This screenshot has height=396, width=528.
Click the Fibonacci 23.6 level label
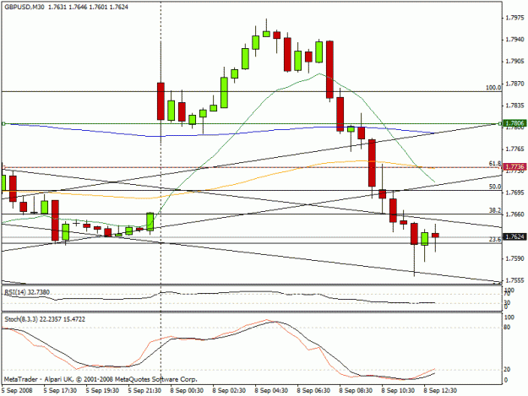point(495,239)
